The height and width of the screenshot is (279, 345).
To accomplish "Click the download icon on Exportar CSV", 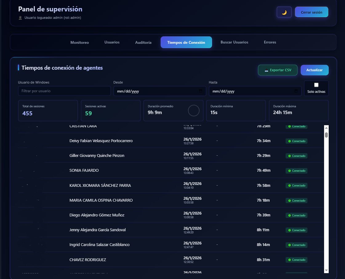I will [x=266, y=70].
